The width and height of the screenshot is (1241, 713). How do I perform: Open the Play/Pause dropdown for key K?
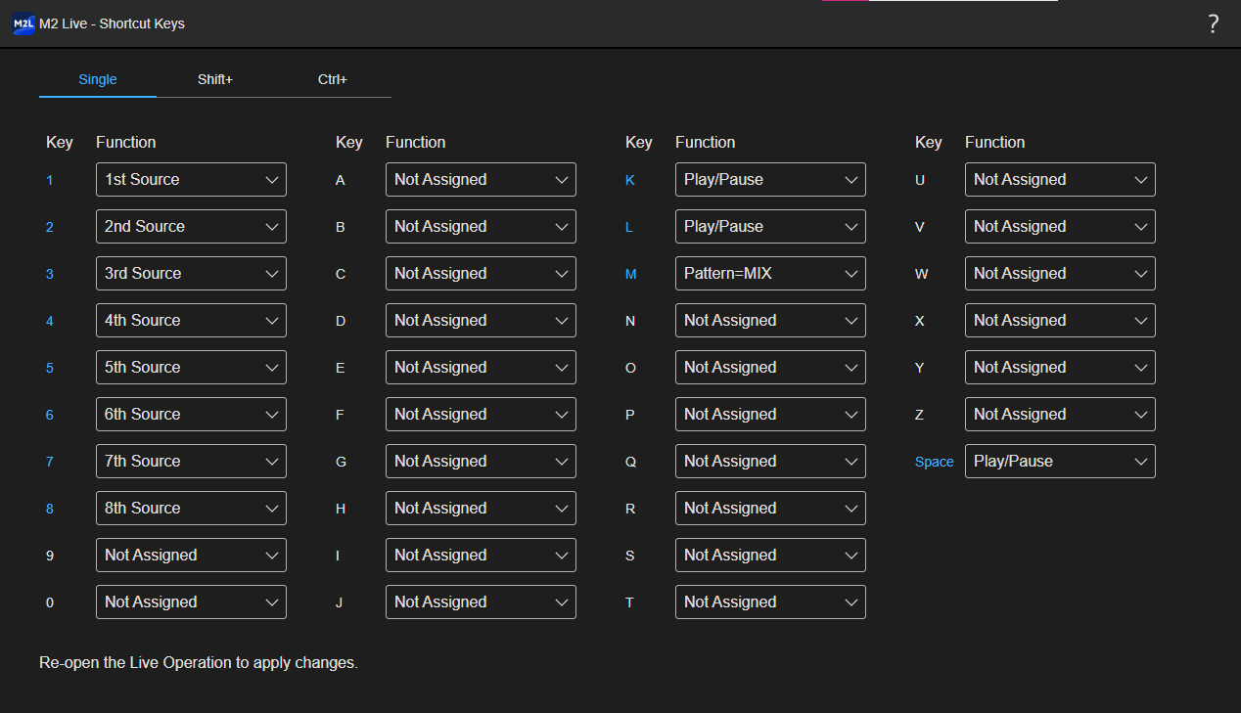click(x=770, y=179)
